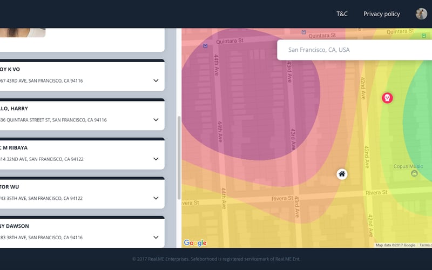This screenshot has height=270, width=432.
Task: Click the Google logo on map
Action: pyautogui.click(x=195, y=242)
